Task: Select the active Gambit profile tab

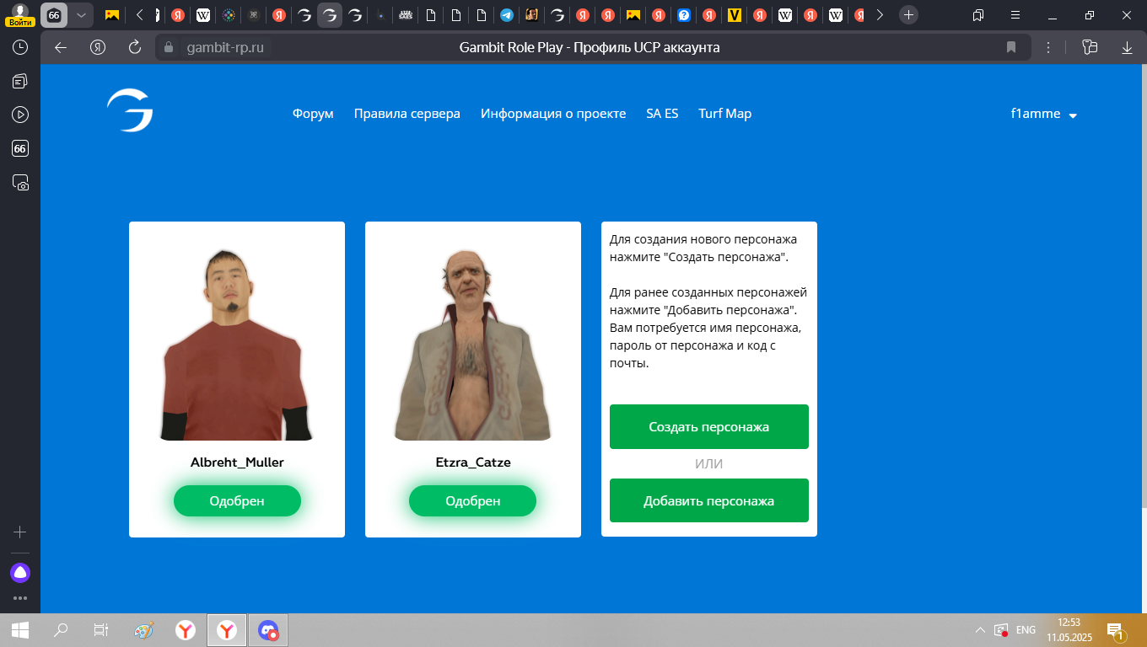Action: (x=330, y=15)
